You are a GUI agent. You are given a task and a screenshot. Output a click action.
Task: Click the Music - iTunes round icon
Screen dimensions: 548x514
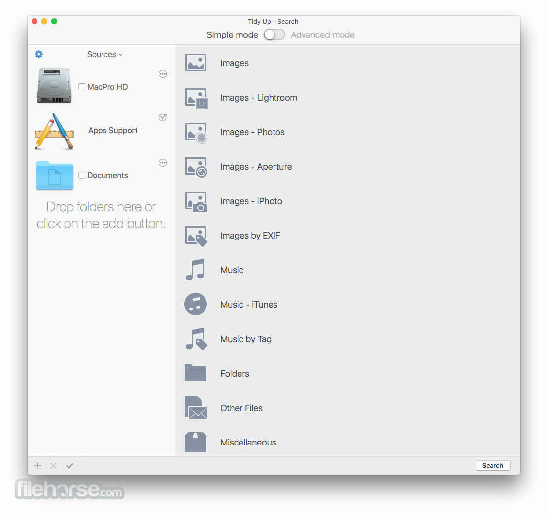click(195, 304)
